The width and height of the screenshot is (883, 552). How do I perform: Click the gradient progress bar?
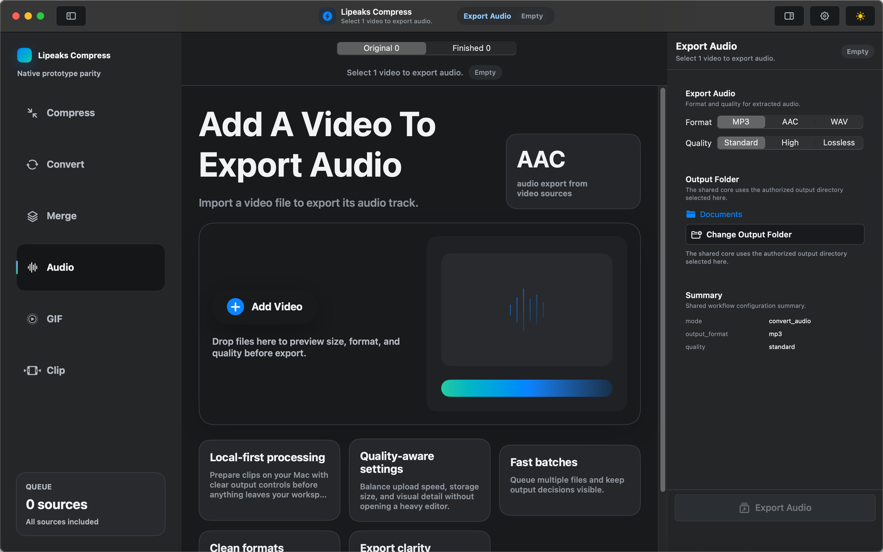click(x=526, y=388)
